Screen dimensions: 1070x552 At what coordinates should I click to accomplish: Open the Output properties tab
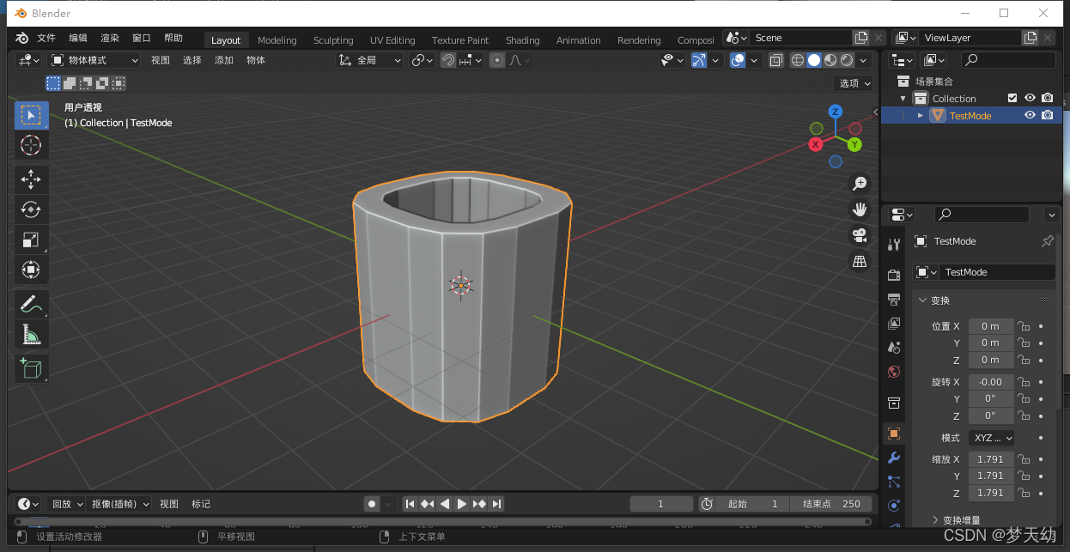pos(894,299)
